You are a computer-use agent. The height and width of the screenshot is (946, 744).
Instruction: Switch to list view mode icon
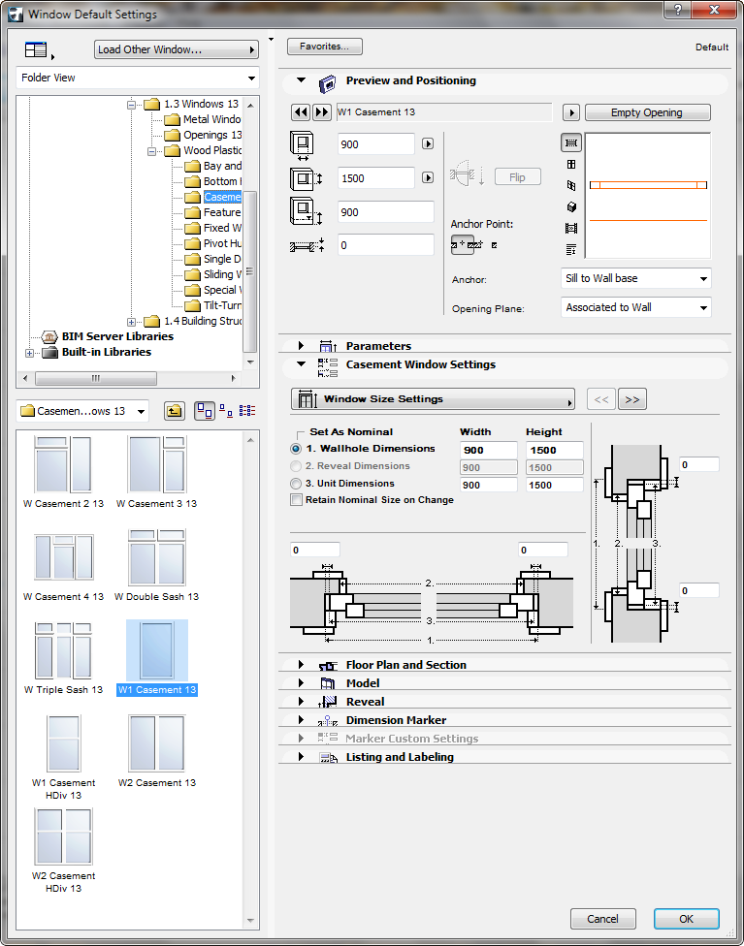pos(246,411)
